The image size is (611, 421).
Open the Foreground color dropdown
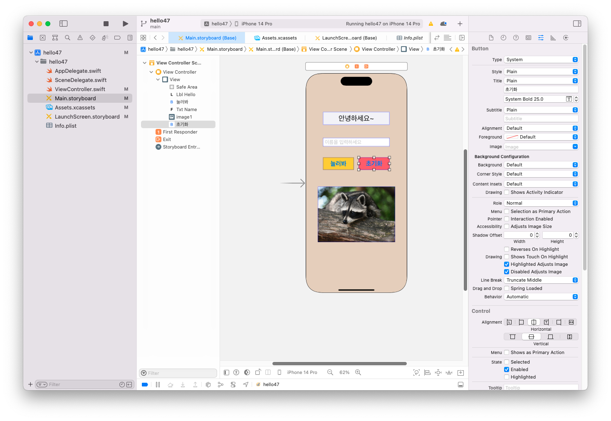click(575, 137)
